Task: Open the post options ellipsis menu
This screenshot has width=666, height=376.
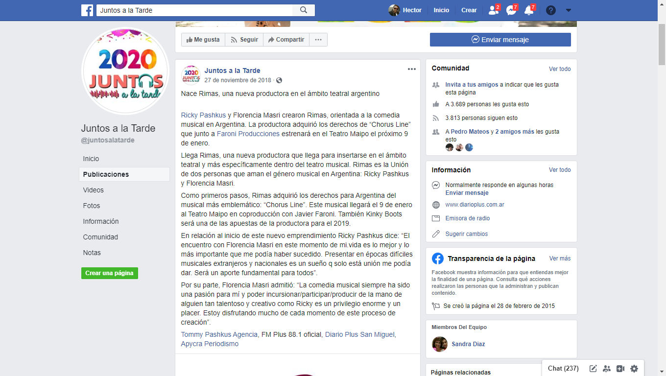Action: point(412,69)
